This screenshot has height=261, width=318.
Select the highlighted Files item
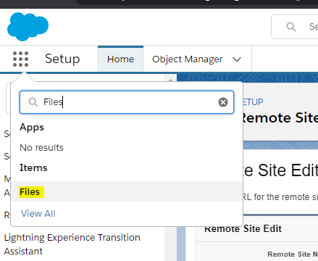[127, 191]
